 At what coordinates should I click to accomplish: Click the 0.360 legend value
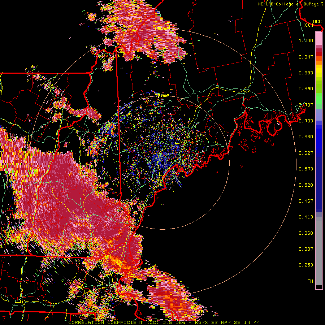coord(306,233)
